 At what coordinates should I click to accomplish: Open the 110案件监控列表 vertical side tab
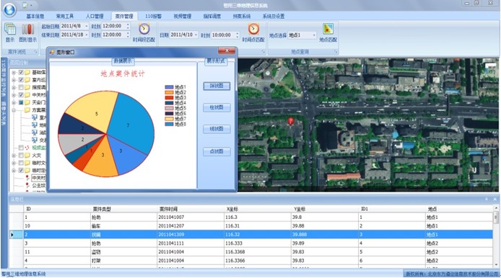pos(4,78)
